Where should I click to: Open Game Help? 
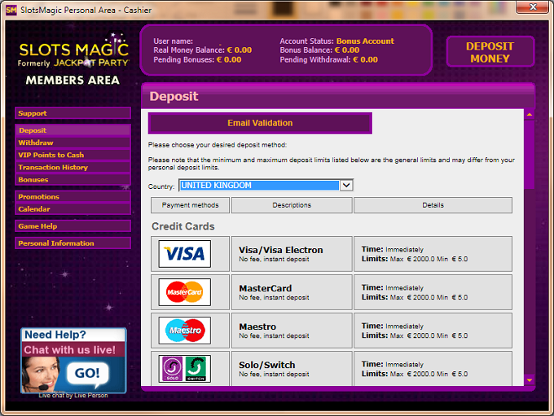tap(73, 226)
